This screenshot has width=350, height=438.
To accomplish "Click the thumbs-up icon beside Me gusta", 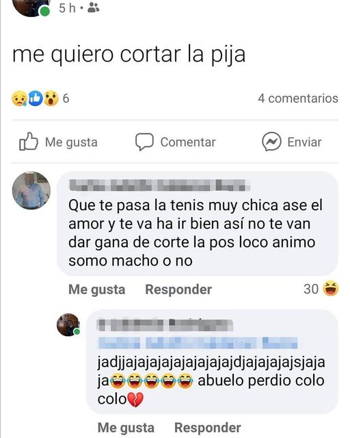I will [x=28, y=142].
